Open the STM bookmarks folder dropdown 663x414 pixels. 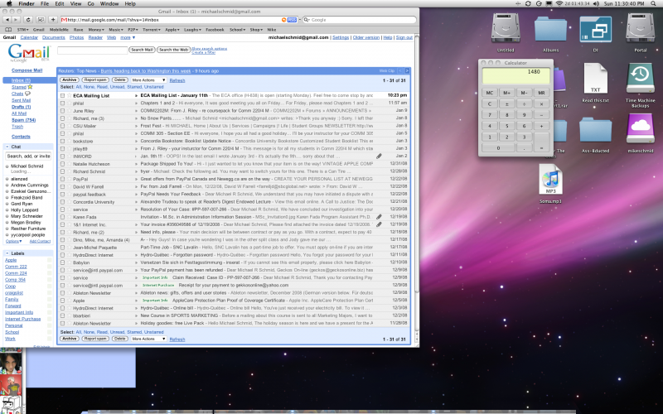point(23,30)
